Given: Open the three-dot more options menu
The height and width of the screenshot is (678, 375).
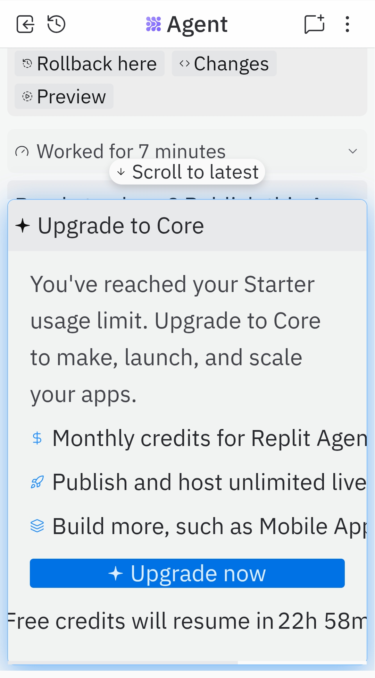Looking at the screenshot, I should click(x=347, y=24).
